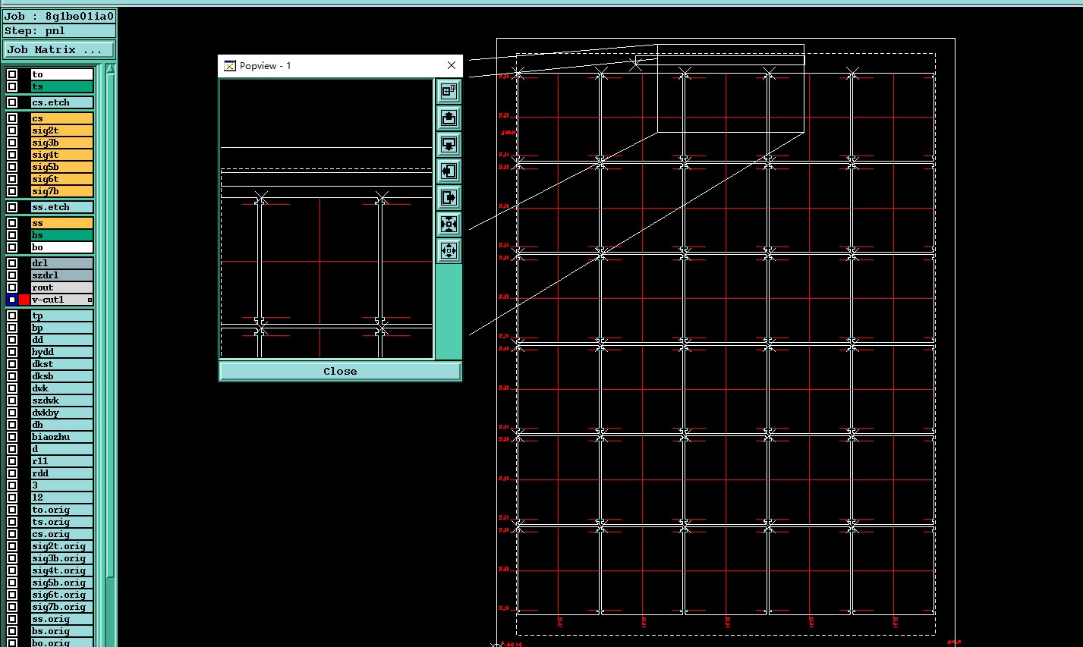The image size is (1083, 647).
Task: Click the Step: pnl label
Action: coord(35,31)
